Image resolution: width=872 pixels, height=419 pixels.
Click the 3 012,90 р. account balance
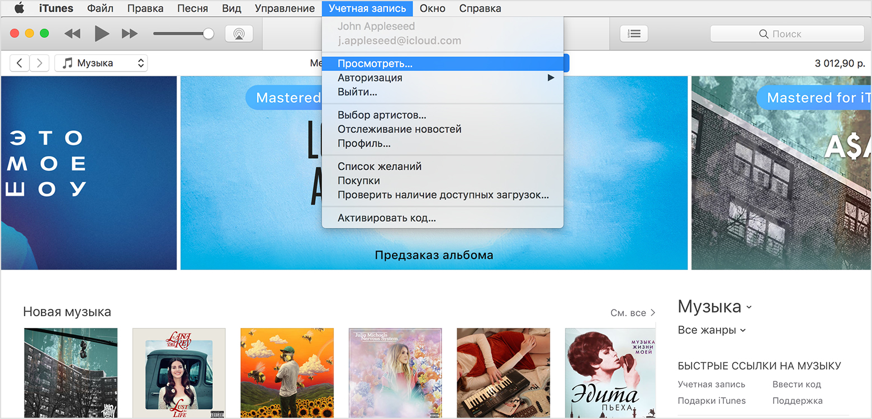coord(840,63)
